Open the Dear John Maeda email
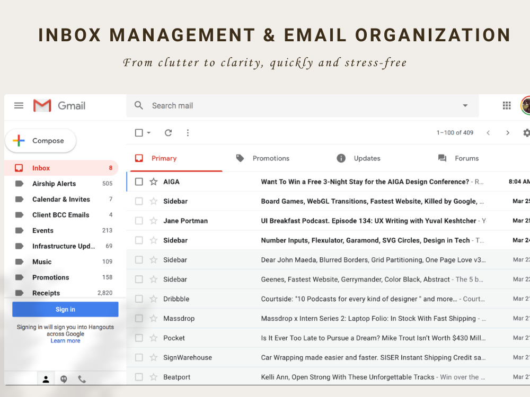Viewport: 530px width, 397px height. coord(329,260)
